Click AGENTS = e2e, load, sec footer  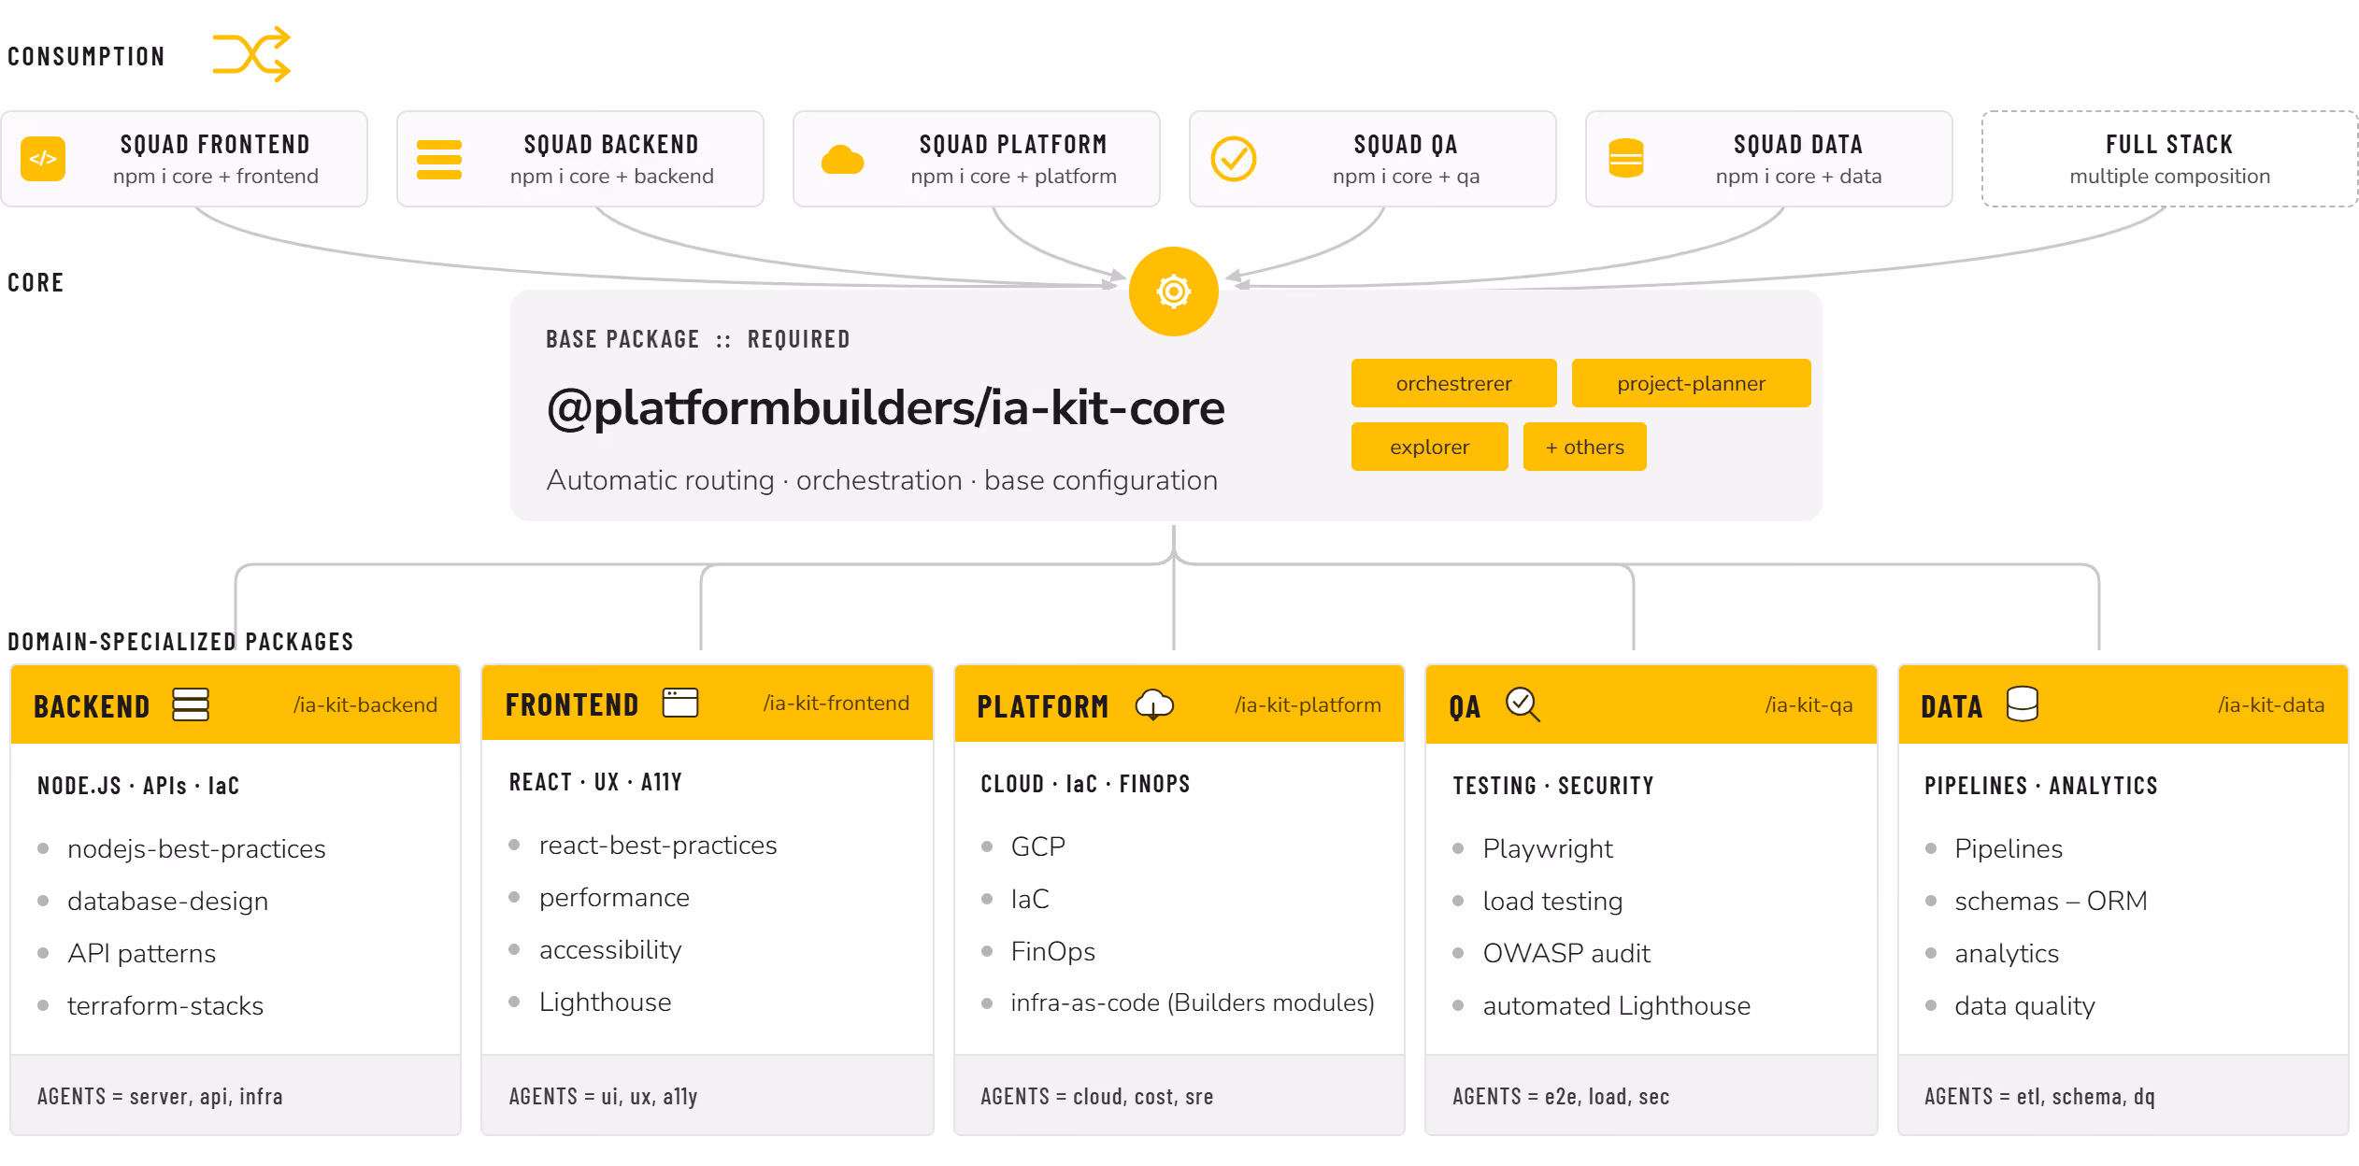tap(1561, 1096)
